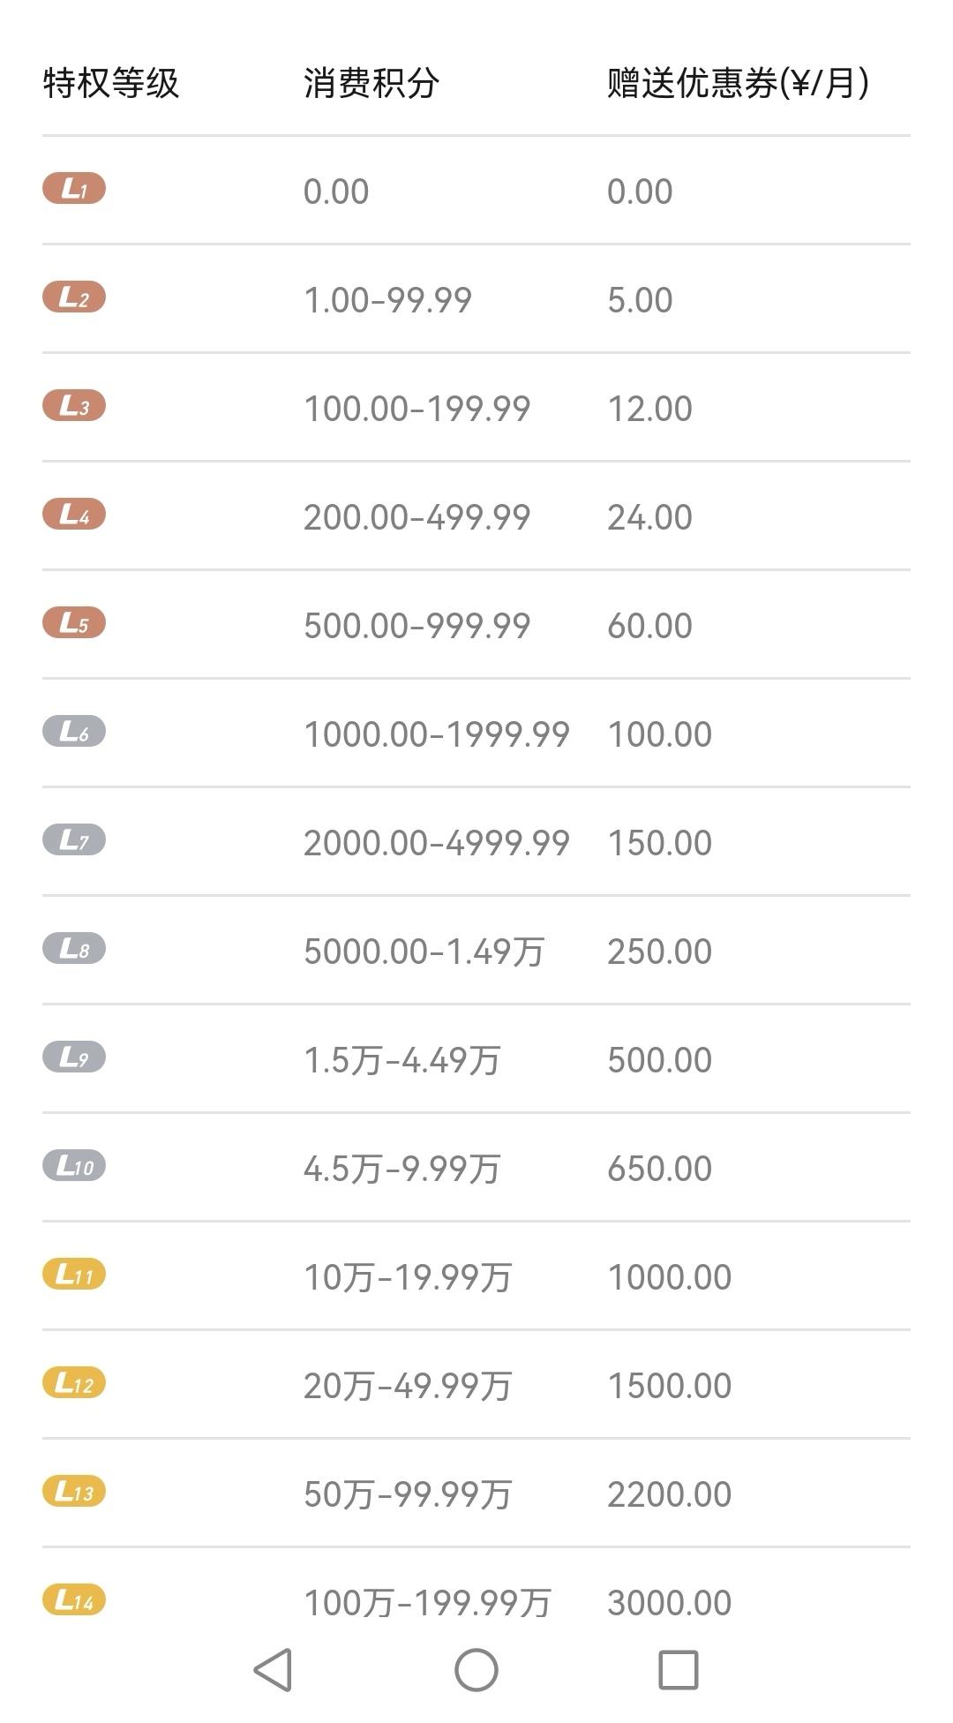Tap the grey L10 level badge
The image size is (953, 1723).
[x=74, y=1166]
